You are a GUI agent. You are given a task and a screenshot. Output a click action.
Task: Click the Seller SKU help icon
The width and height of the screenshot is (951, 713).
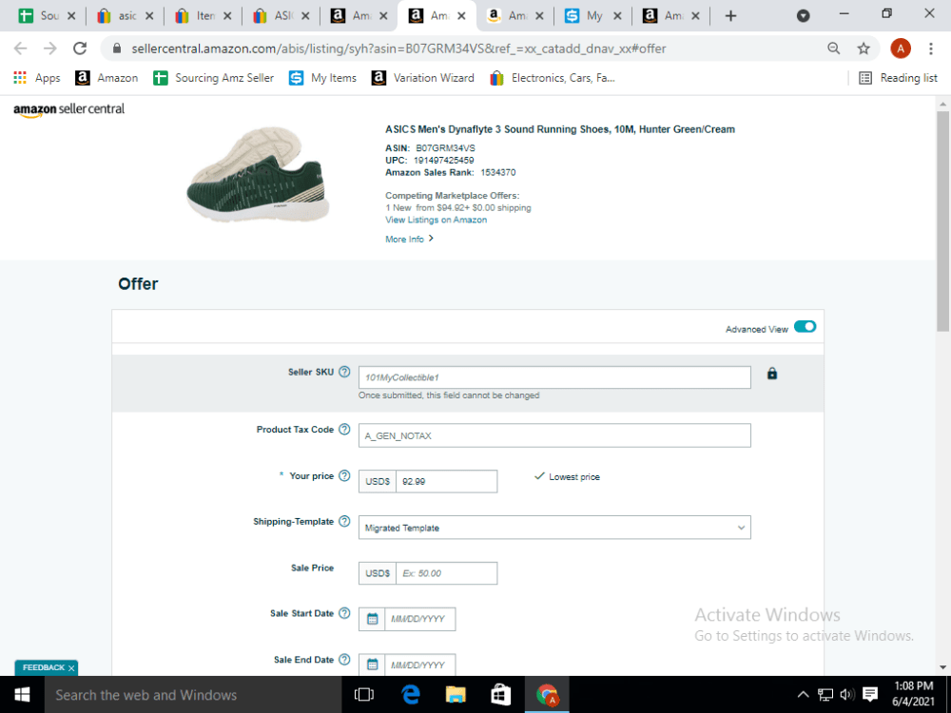[344, 372]
